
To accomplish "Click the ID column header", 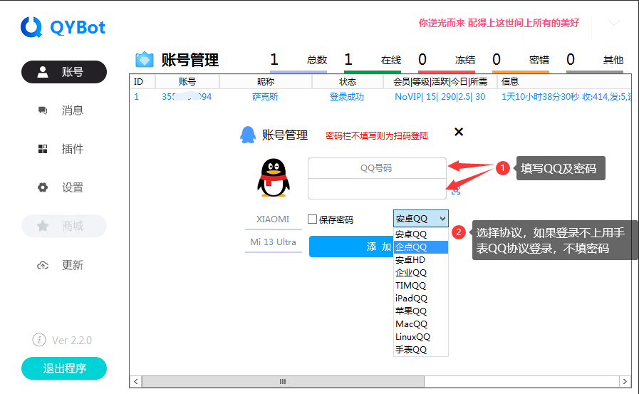I will point(142,81).
